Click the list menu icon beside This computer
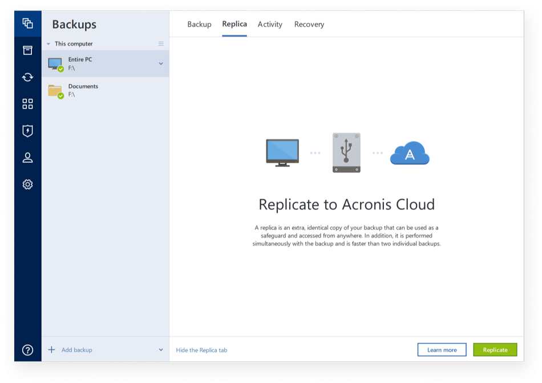 pos(161,43)
